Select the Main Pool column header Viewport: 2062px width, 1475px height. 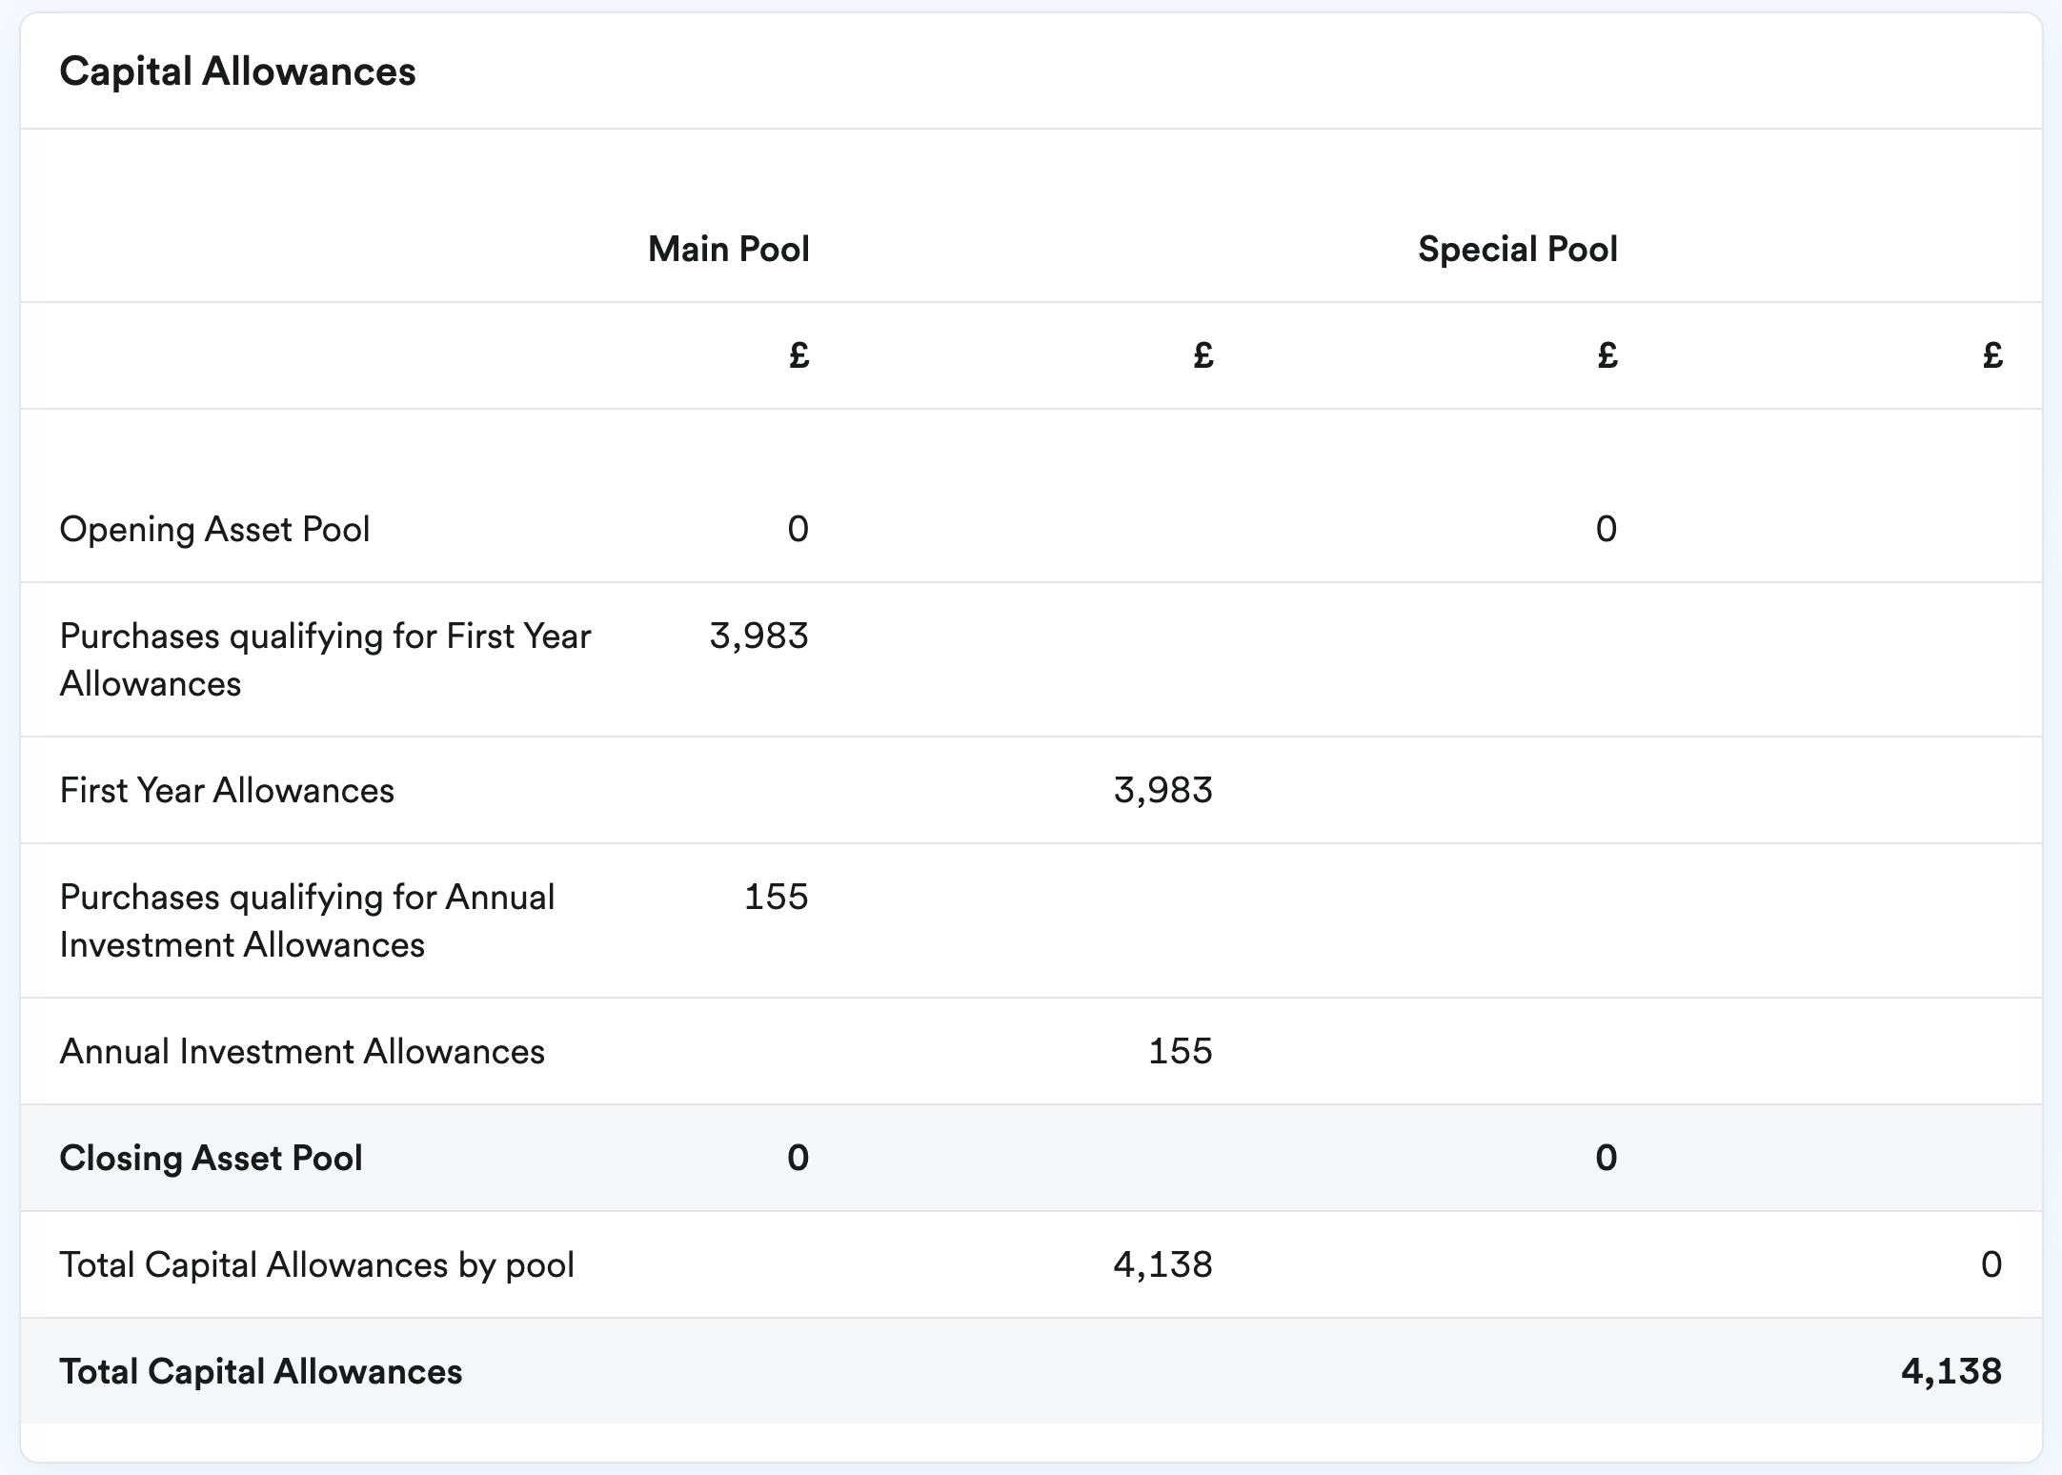pos(728,250)
